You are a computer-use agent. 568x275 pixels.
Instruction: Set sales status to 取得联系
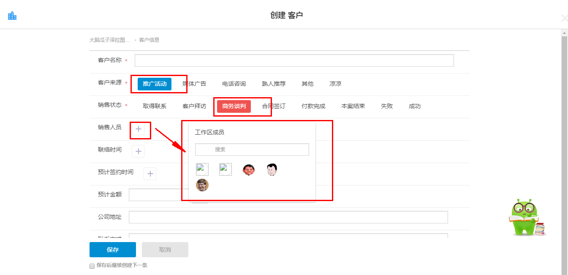pos(155,106)
